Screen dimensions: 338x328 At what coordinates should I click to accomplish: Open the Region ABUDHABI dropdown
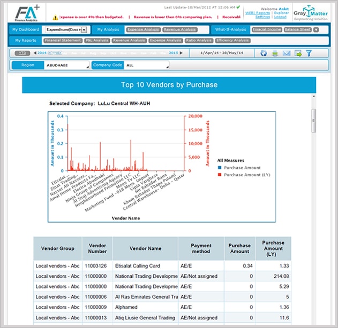[x=67, y=65]
